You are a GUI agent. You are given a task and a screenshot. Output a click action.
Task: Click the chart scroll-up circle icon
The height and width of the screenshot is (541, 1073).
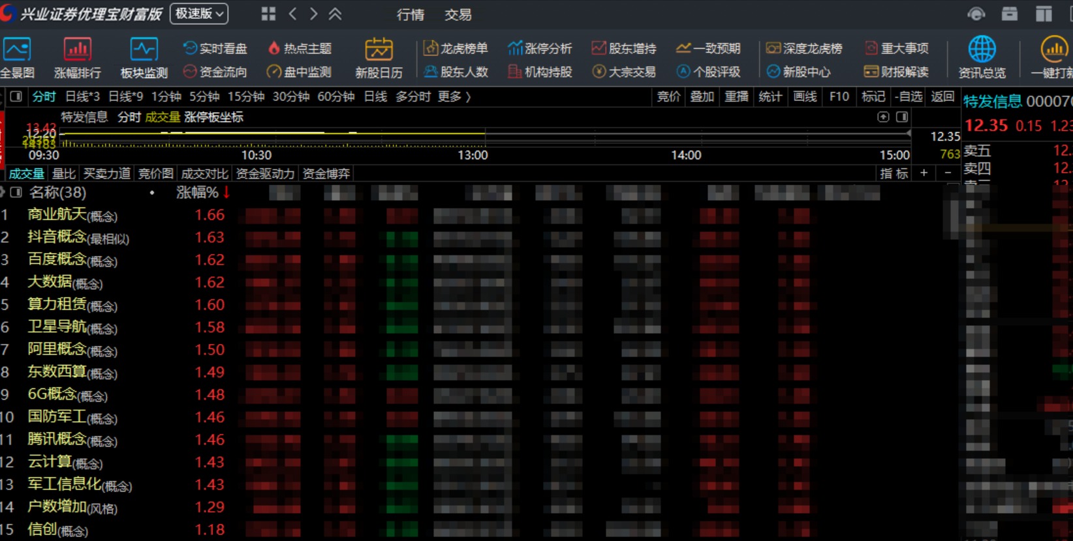(x=883, y=117)
